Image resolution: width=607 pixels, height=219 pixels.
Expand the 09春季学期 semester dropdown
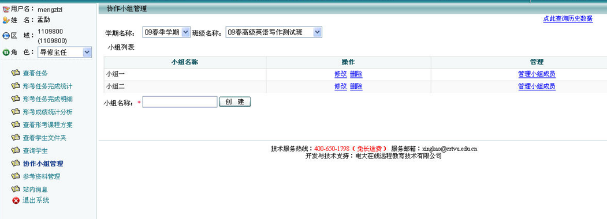[x=166, y=32]
